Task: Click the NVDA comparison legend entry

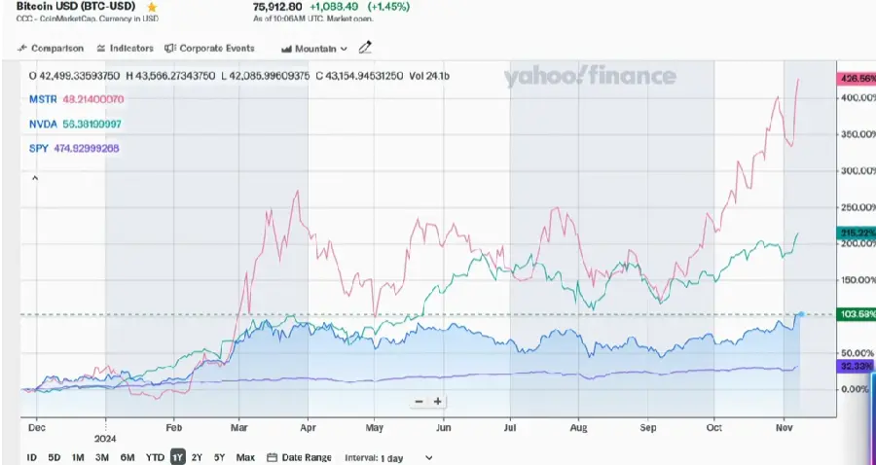Action: click(75, 124)
